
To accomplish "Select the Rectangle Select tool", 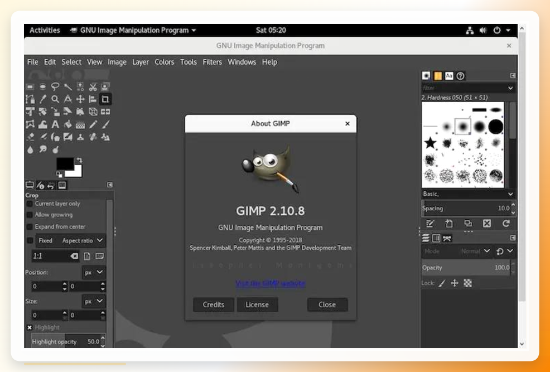I will (30, 86).
